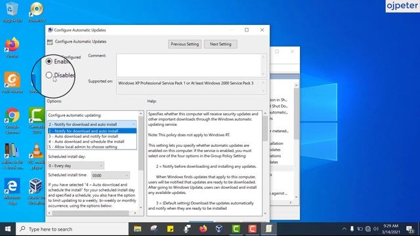Viewport: 420px width, 236px height.
Task: Open the Configure automatic updating combo box
Action: (92, 125)
